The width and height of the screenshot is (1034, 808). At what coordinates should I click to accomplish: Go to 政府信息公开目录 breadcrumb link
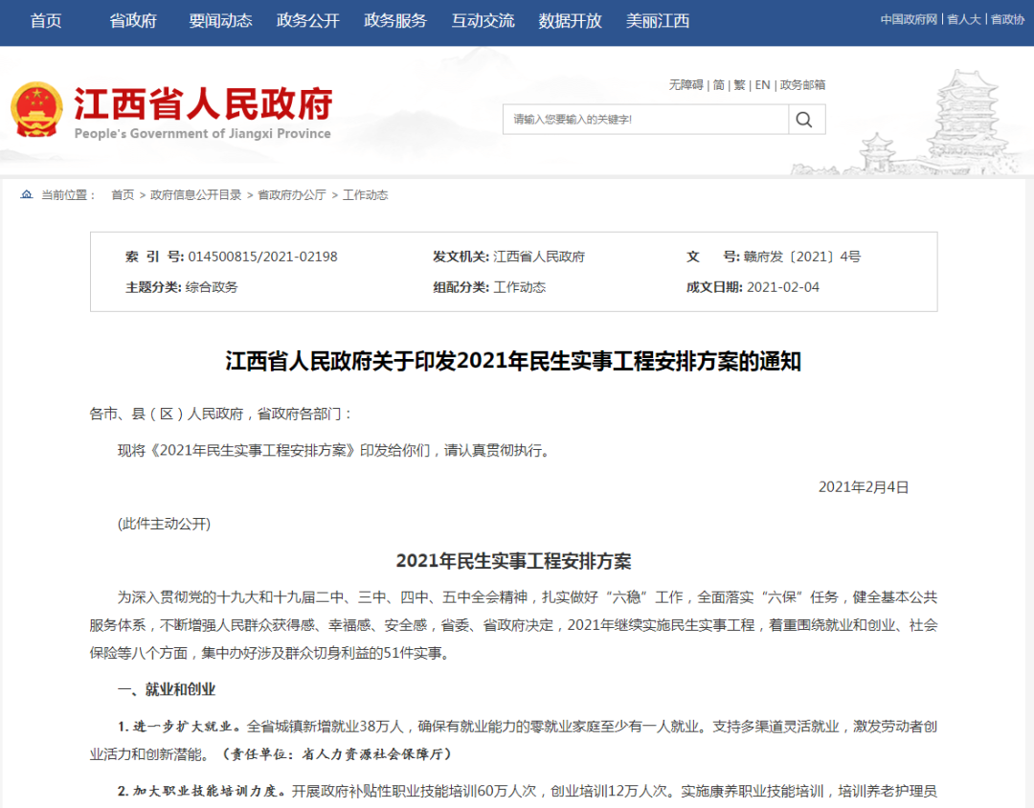[x=196, y=194]
